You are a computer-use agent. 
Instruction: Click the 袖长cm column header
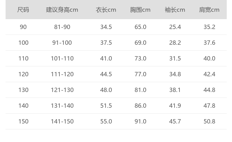click(x=175, y=10)
